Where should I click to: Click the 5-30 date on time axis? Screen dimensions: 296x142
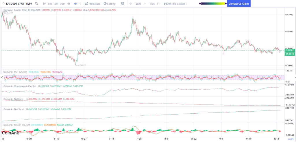tap(29, 139)
